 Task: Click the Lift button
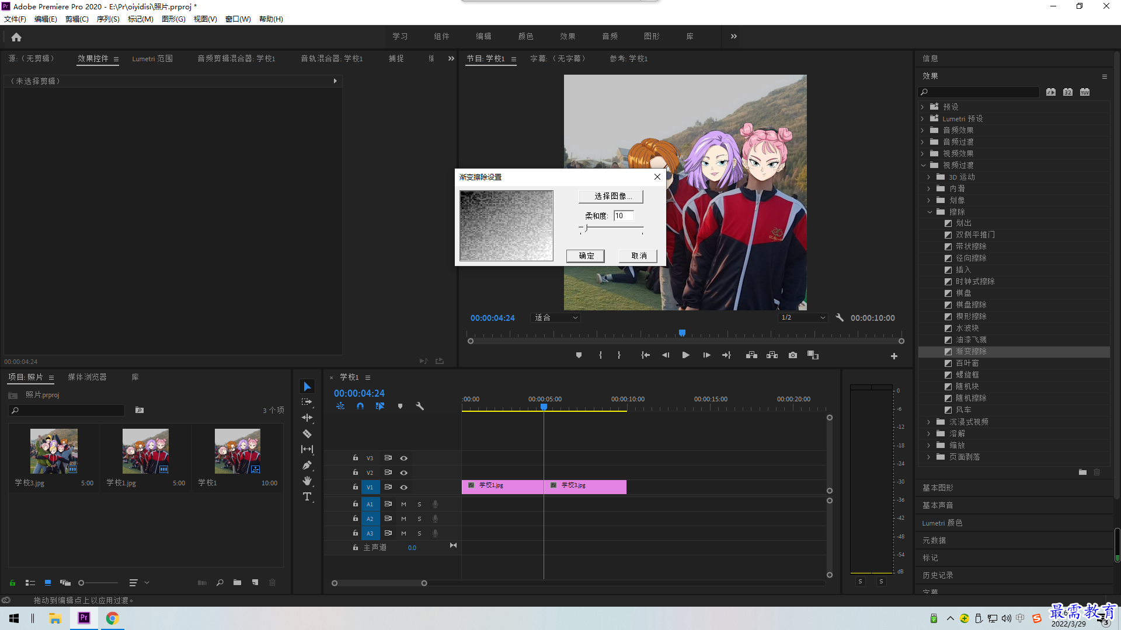click(x=751, y=355)
